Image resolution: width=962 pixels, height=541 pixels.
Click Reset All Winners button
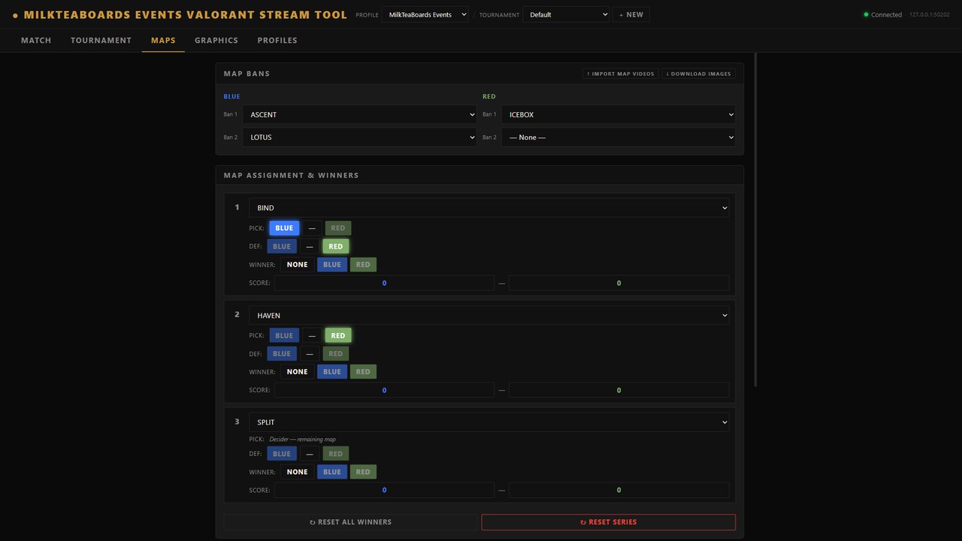coord(350,522)
